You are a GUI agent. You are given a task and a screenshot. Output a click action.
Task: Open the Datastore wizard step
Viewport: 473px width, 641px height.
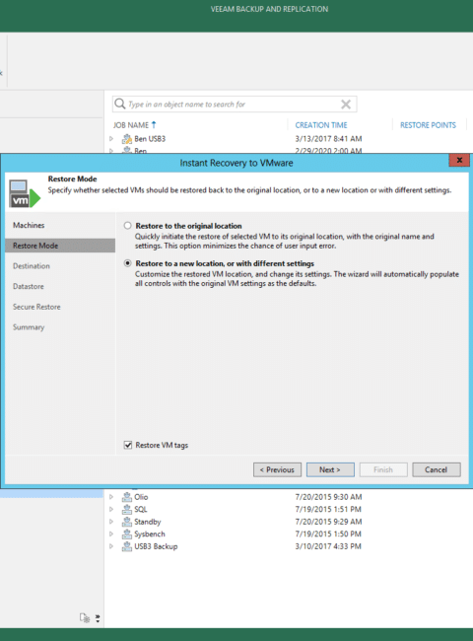click(x=29, y=287)
